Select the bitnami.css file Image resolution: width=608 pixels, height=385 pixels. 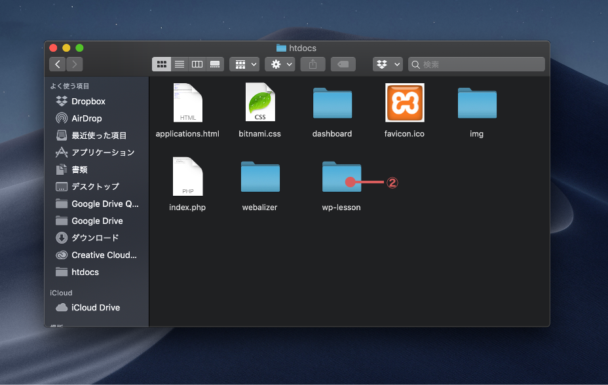260,103
